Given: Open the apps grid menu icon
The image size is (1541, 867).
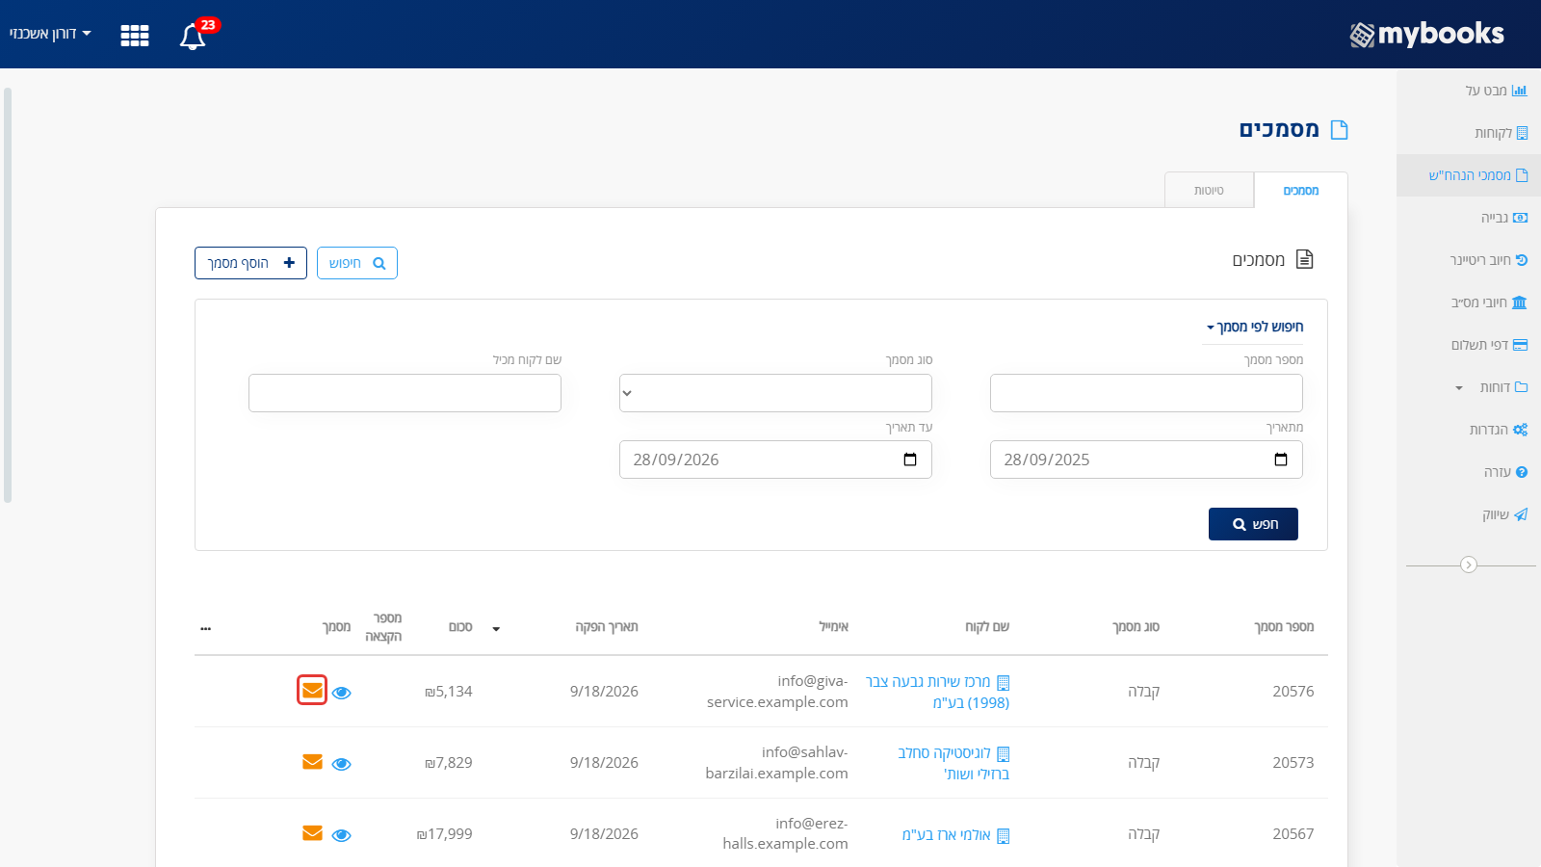Looking at the screenshot, I should (135, 36).
